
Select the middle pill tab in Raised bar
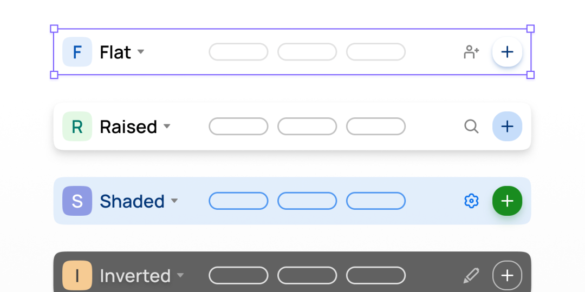click(307, 126)
